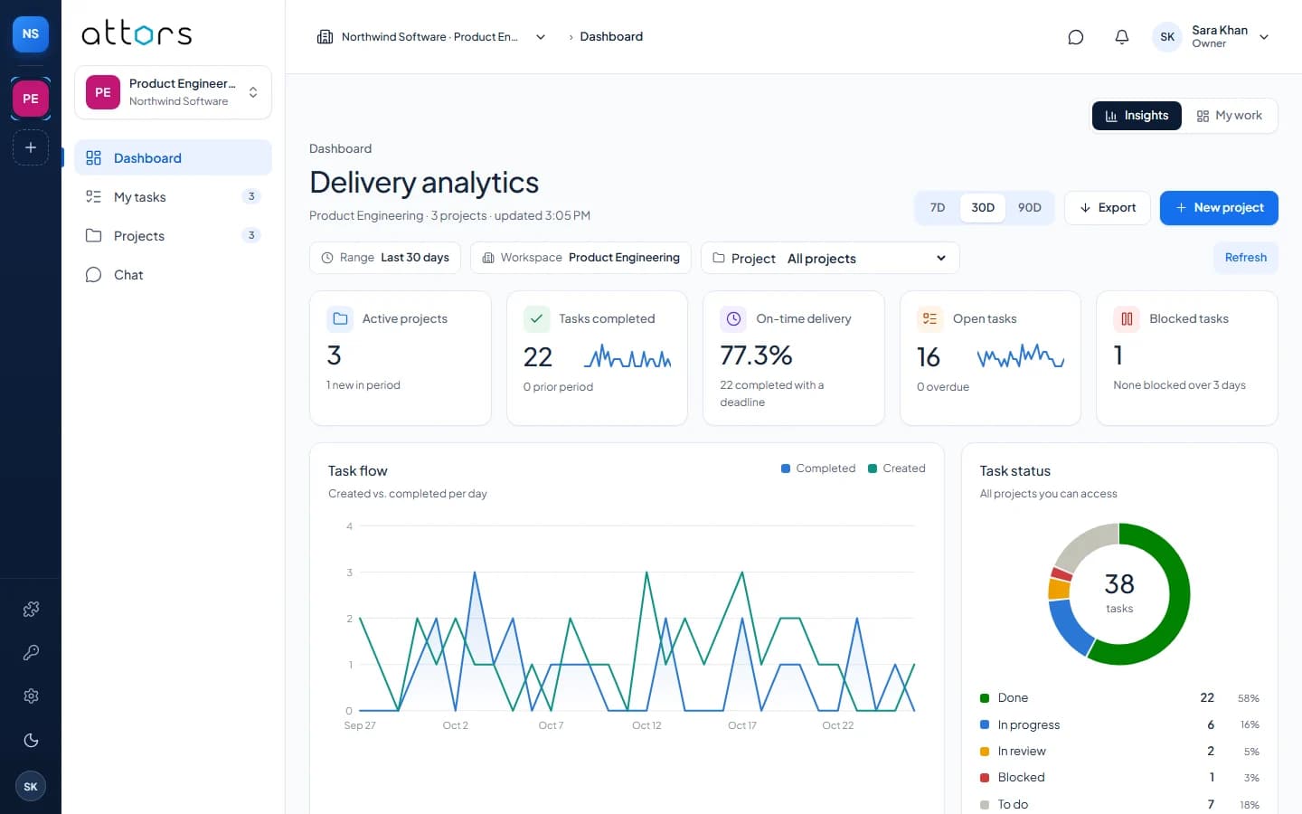Click the My tasks count badge
Screen dimensions: 1302x814
click(251, 196)
